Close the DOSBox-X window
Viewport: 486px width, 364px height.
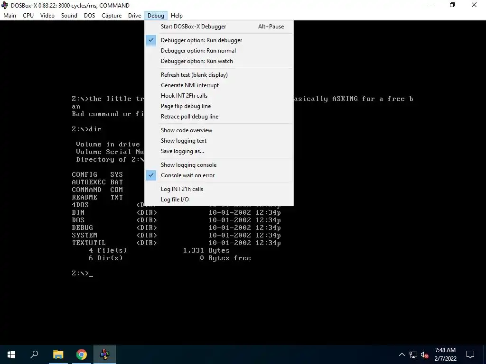pos(474,5)
